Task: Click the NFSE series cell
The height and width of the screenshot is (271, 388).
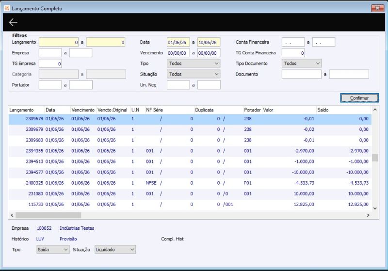Action: (151, 183)
